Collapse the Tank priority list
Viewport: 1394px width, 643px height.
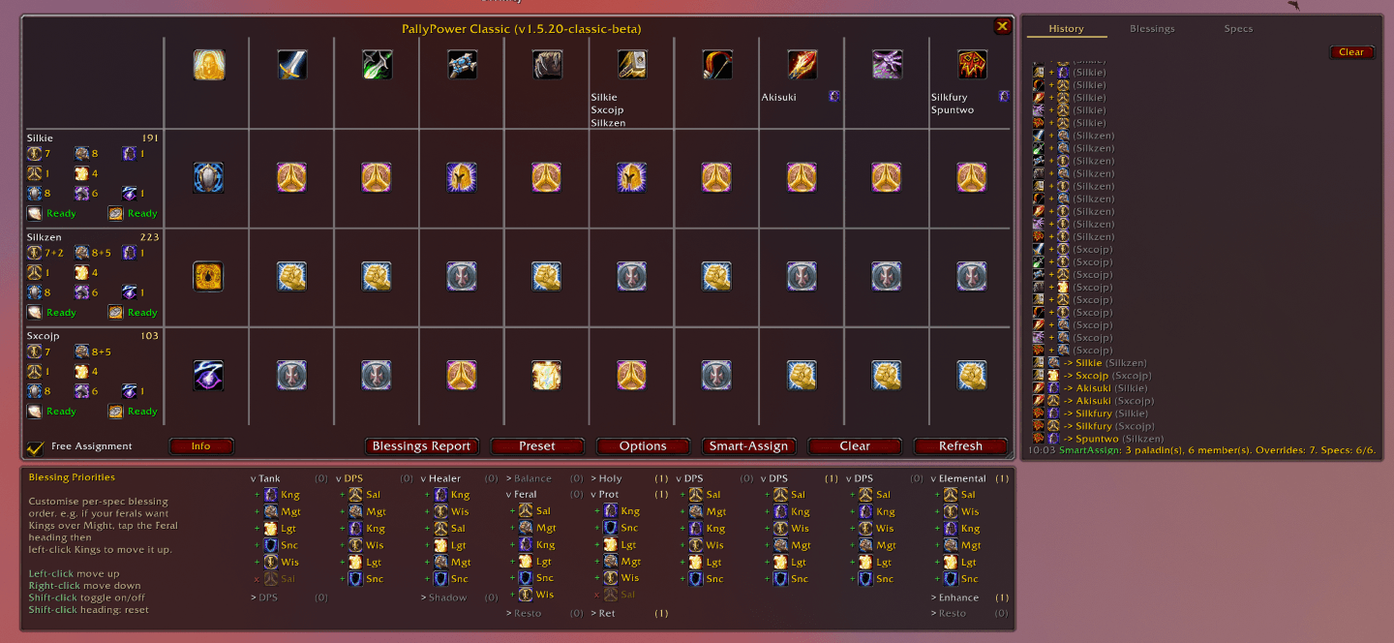(x=265, y=478)
